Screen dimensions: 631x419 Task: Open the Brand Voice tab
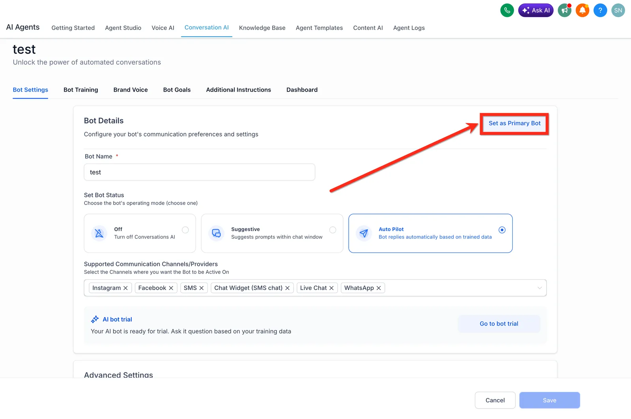click(131, 90)
